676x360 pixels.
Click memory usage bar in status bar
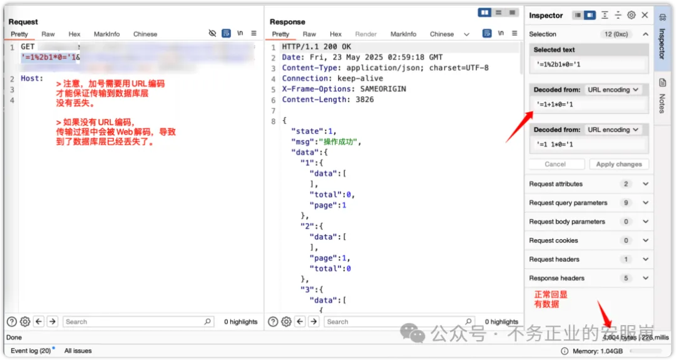(x=647, y=351)
